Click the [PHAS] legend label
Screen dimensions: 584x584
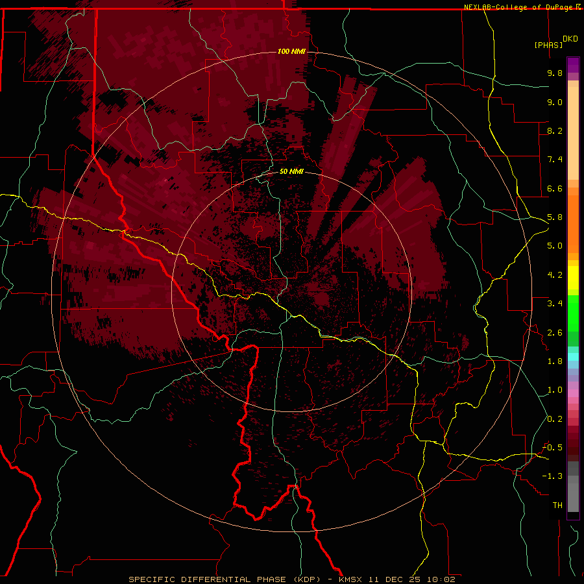click(x=548, y=45)
